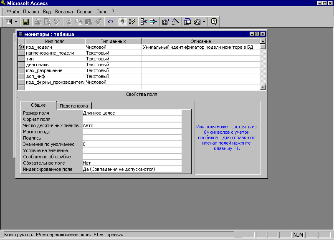Click the Маска ввода input box
The width and height of the screenshot is (334, 240).
coord(132,132)
